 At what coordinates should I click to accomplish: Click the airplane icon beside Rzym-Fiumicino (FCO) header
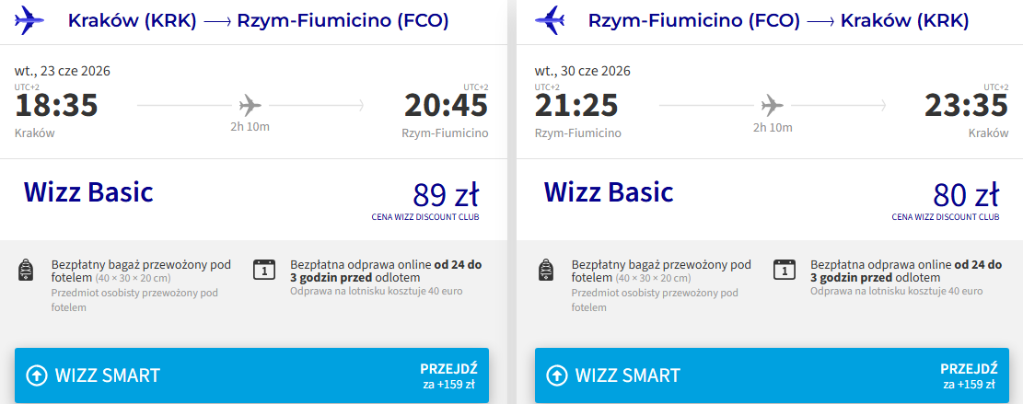click(x=550, y=21)
